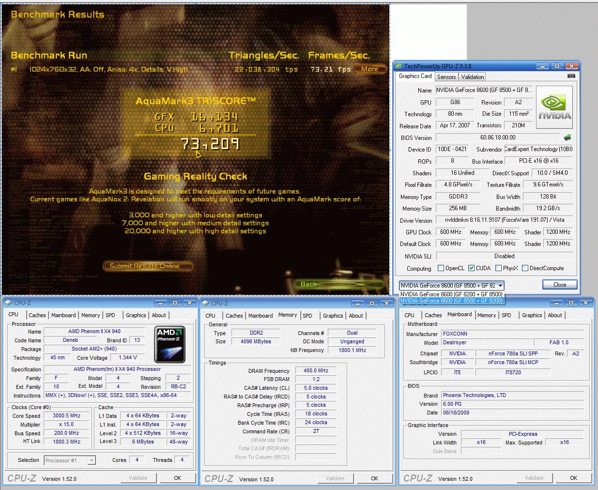
Task: Open Caches tab in left CPU-Z window
Action: [37, 315]
